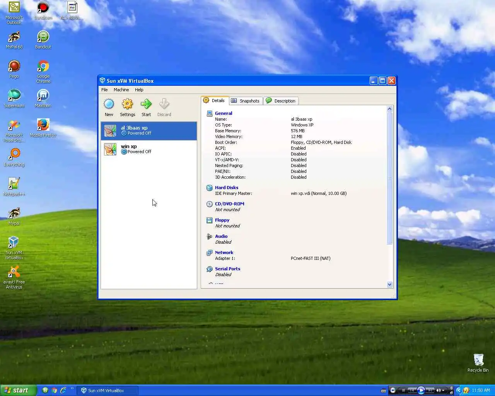Click the Recycle Bin desktop icon

[x=478, y=363]
